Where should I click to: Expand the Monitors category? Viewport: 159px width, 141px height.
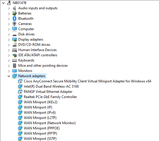(x=9, y=71)
